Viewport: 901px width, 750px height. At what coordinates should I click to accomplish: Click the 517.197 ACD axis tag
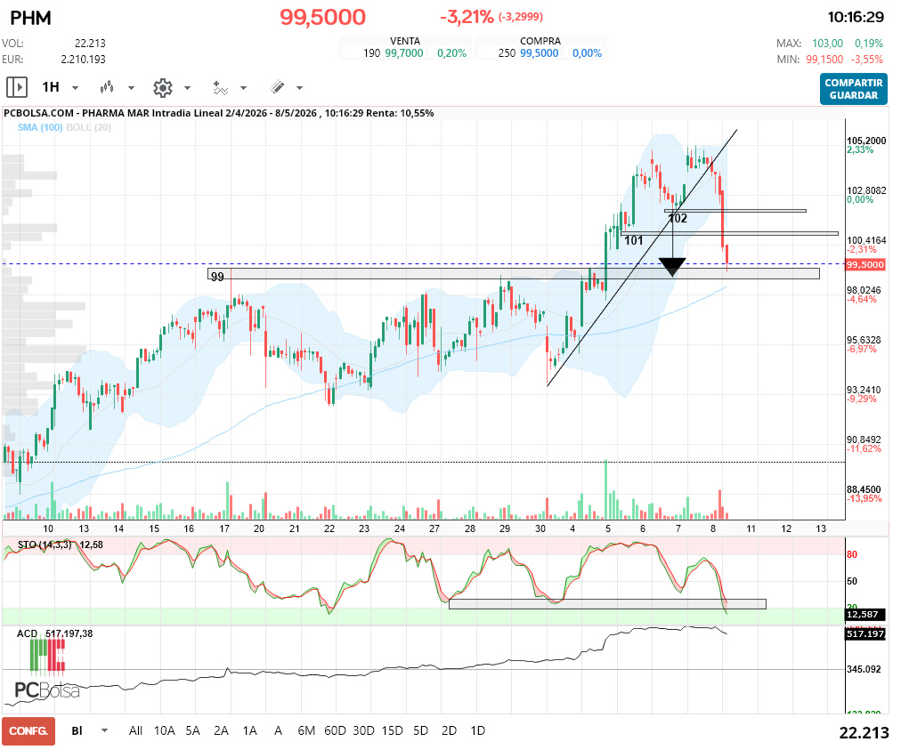pos(864,634)
